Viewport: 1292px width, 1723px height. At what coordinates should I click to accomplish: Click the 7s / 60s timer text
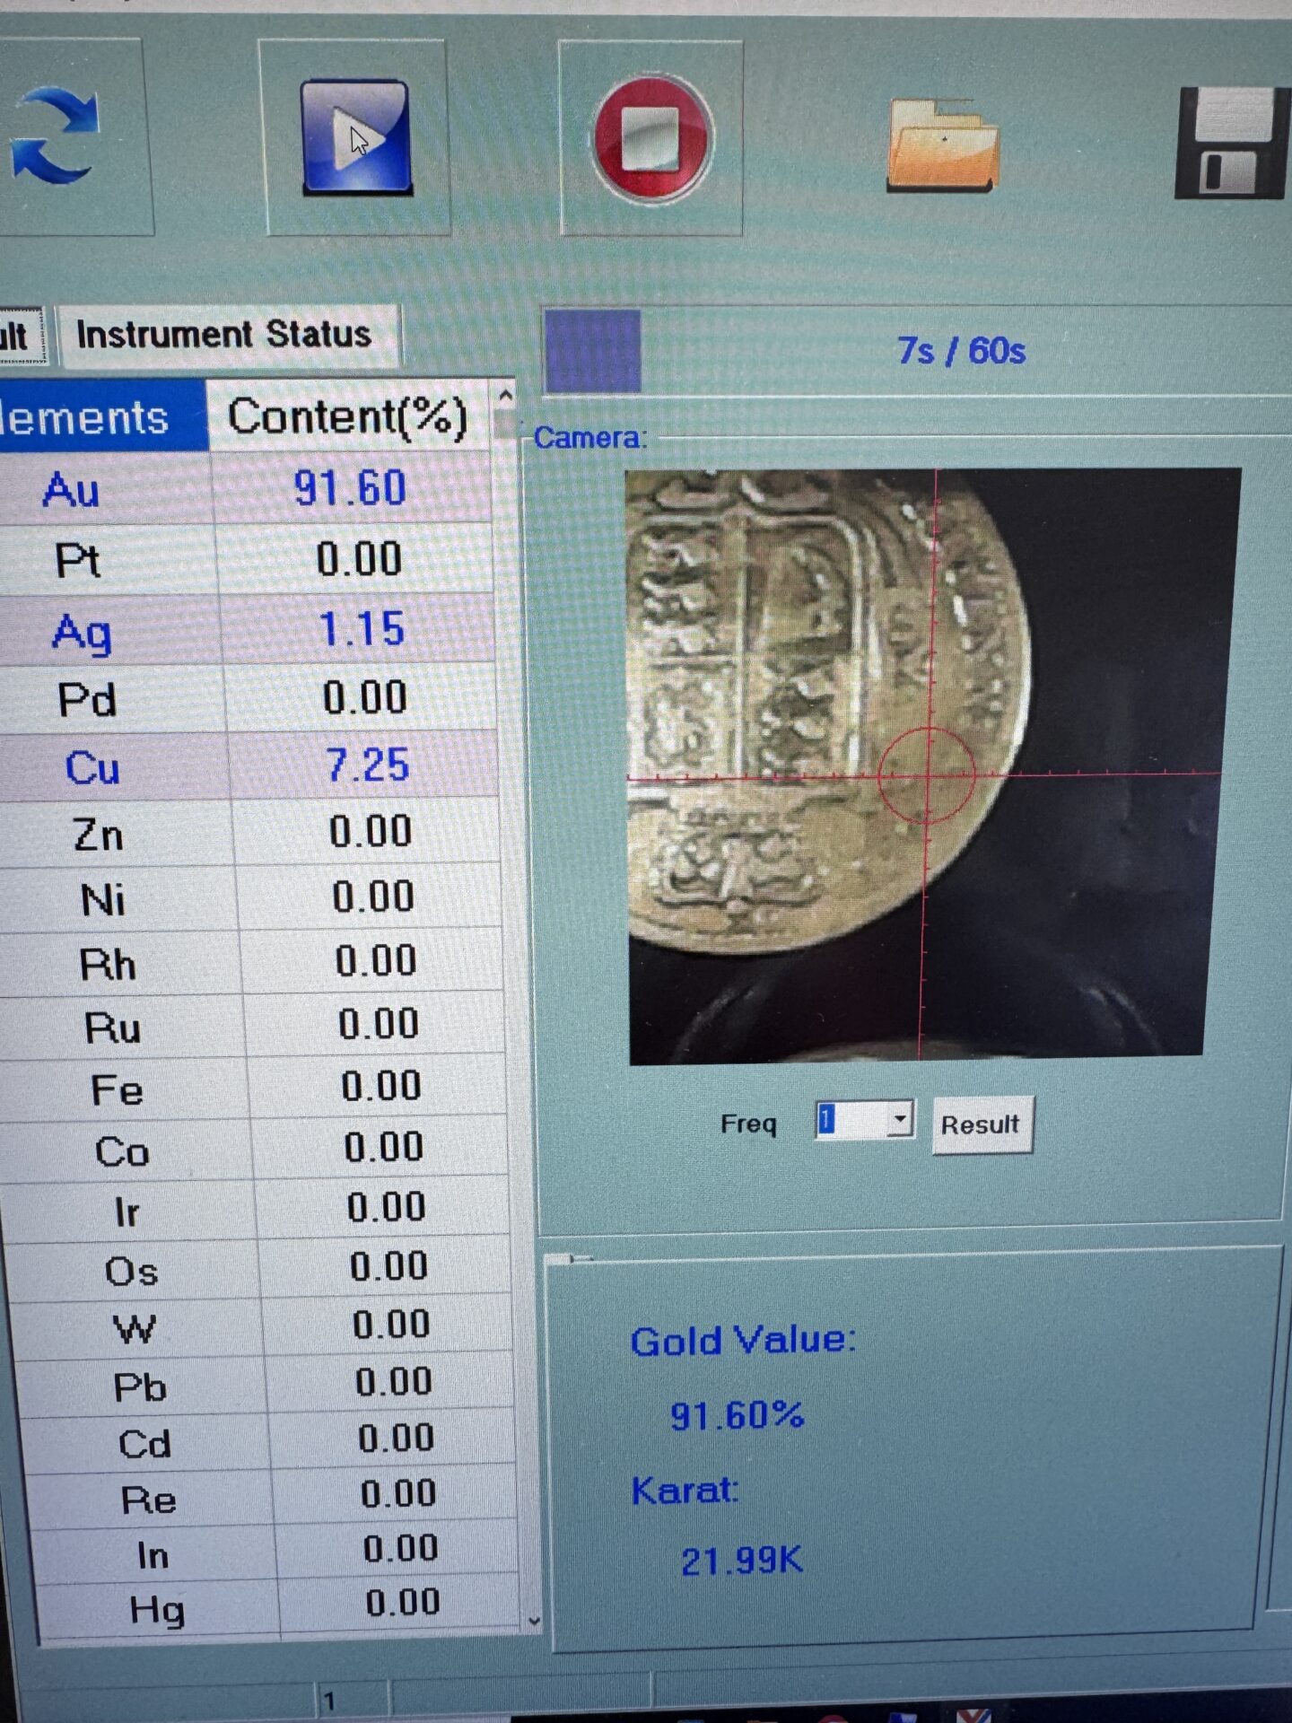coord(961,351)
